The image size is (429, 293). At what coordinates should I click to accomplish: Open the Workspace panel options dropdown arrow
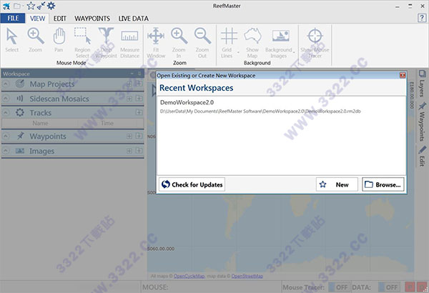(x=132, y=74)
